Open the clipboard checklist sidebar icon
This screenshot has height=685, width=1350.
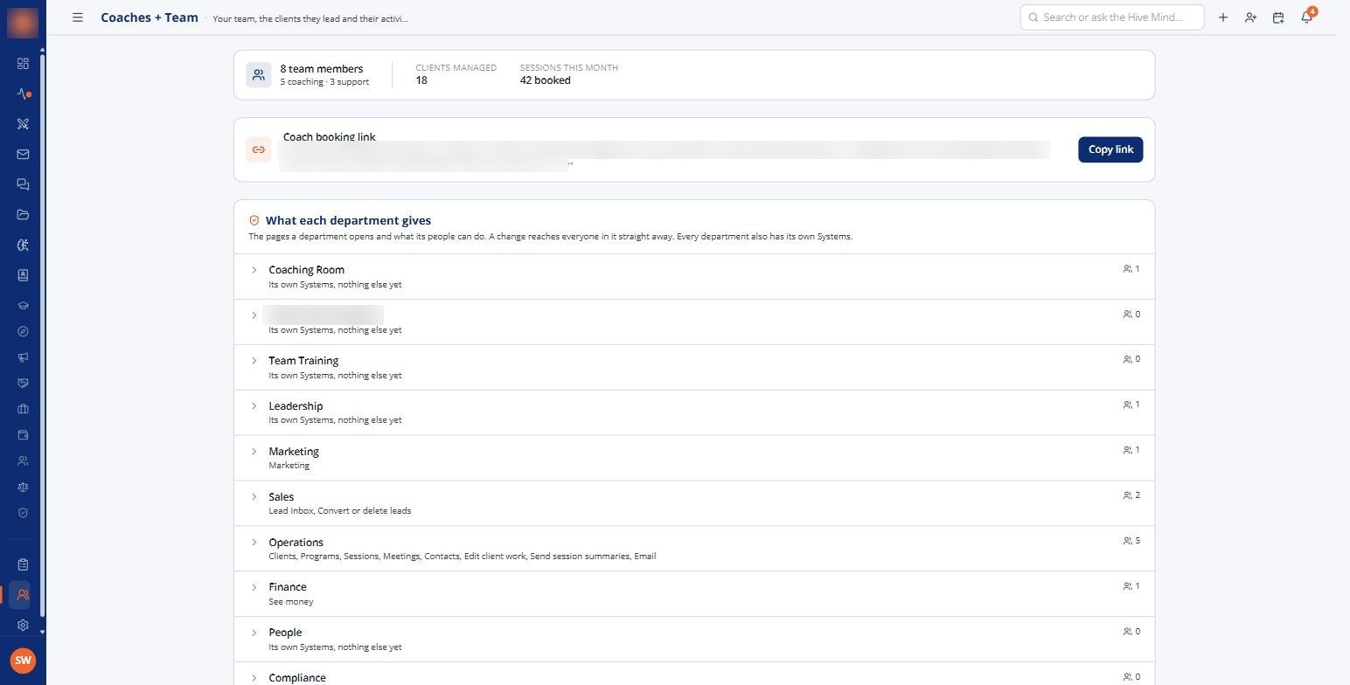point(23,564)
